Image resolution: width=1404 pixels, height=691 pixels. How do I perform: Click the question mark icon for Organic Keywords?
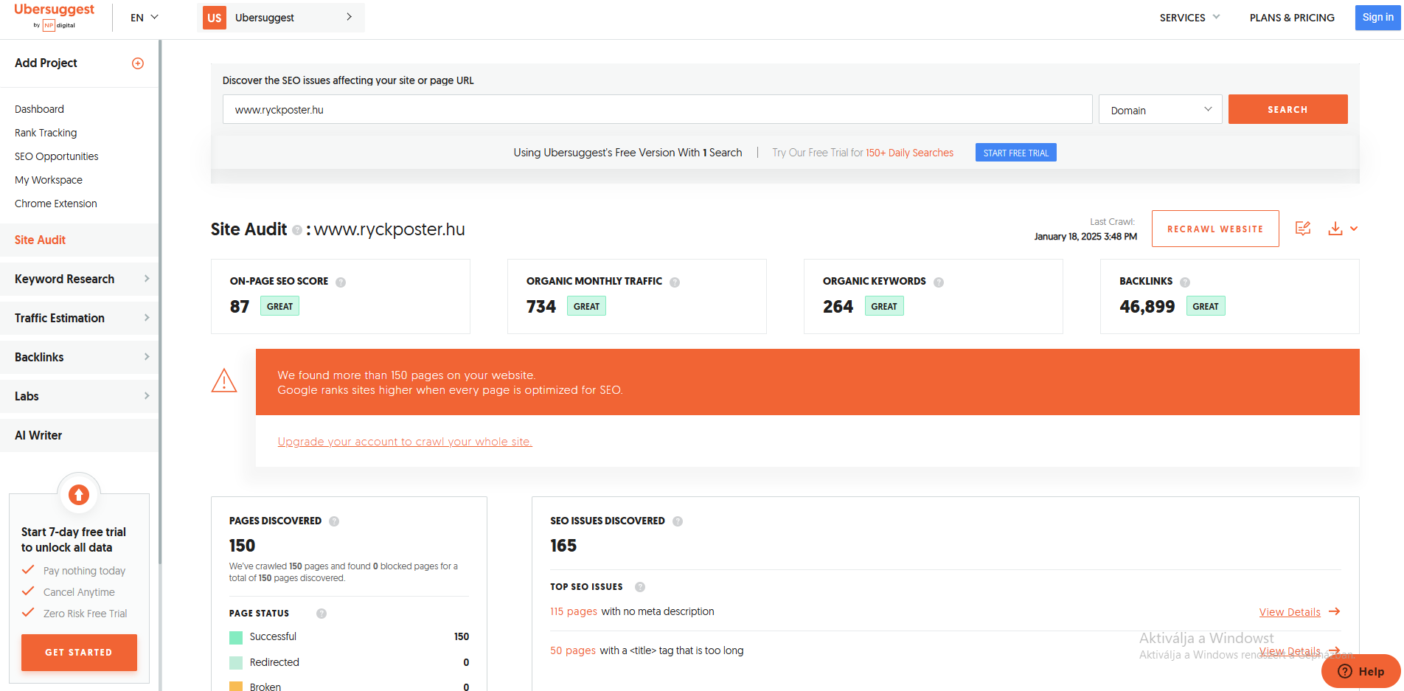939,282
